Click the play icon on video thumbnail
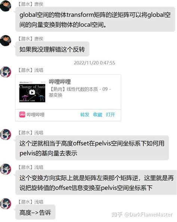The width and height of the screenshot is (177, 222). [32, 92]
